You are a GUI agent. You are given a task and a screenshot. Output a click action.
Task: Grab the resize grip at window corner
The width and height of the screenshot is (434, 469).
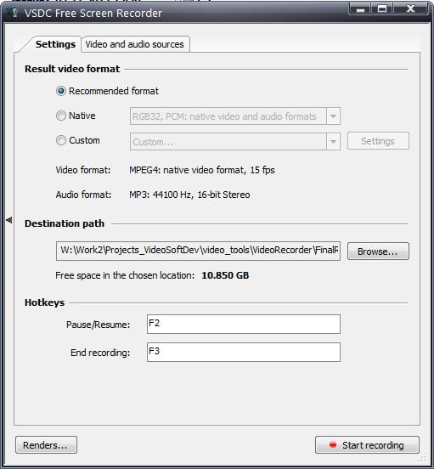(x=422, y=457)
